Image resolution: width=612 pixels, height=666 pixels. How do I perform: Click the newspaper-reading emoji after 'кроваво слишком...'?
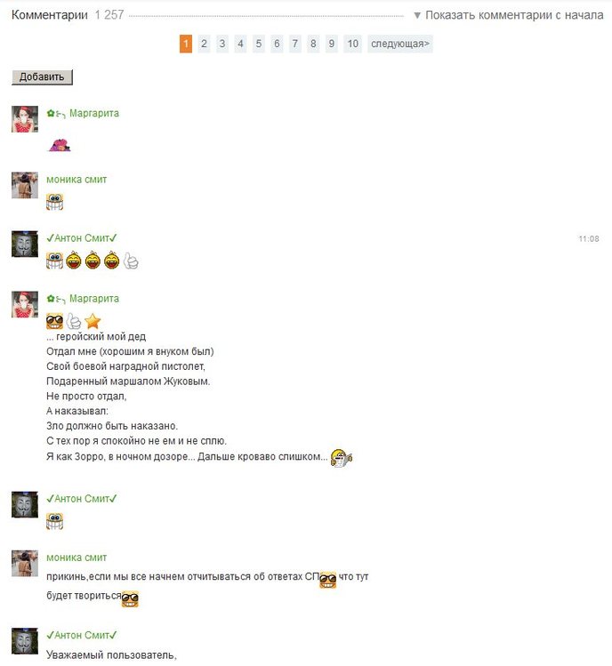tap(342, 458)
